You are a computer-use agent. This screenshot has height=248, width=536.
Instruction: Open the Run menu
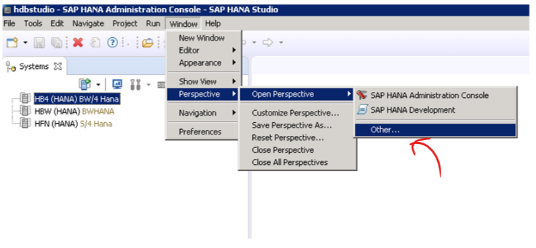click(153, 24)
